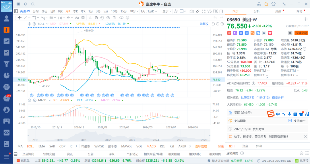This screenshot has width=310, height=164.
Task: Click the heart favorite icon for 美团-W
Action: pos(270,33)
